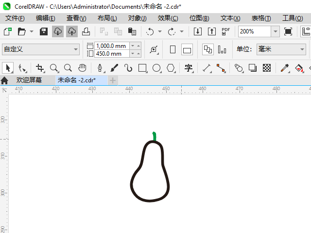Image resolution: width=311 pixels, height=233 pixels.
Task: Open units dropdown showing 毫米
Action: click(x=281, y=49)
